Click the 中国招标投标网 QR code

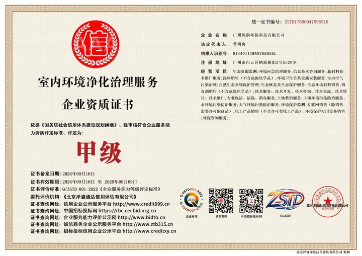tap(251, 200)
